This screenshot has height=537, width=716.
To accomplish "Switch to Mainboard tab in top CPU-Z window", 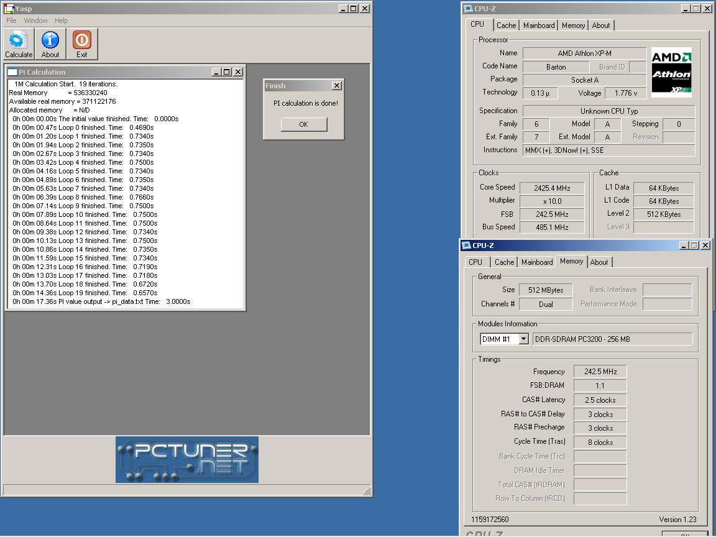I will tap(539, 25).
